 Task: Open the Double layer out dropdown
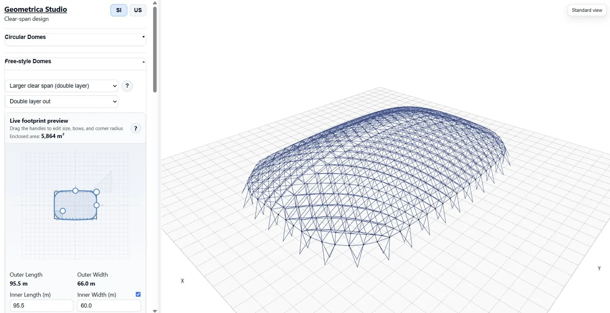61,101
